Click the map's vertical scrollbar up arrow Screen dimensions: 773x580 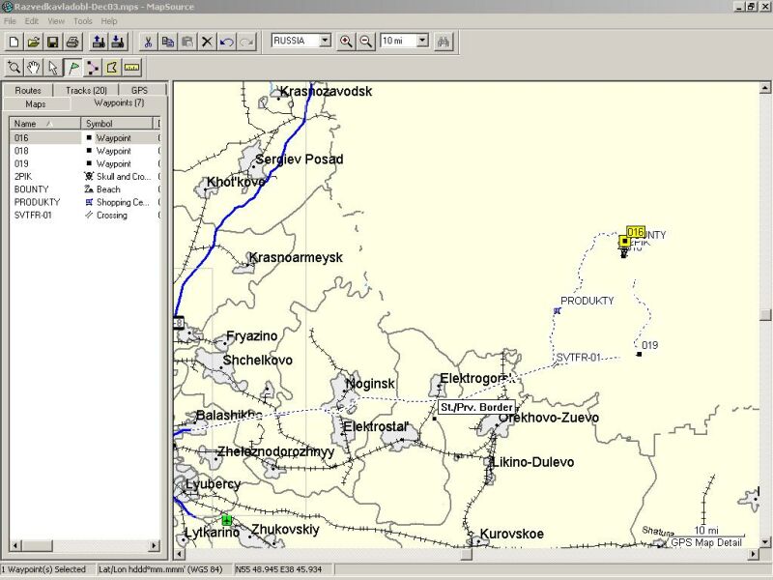point(764,88)
